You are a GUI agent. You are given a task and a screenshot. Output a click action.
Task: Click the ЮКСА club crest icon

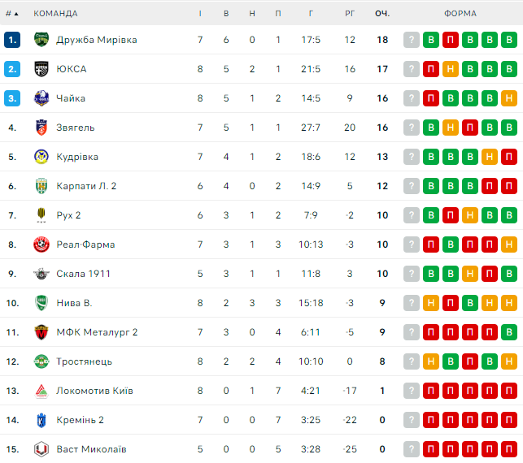pyautogui.click(x=41, y=69)
